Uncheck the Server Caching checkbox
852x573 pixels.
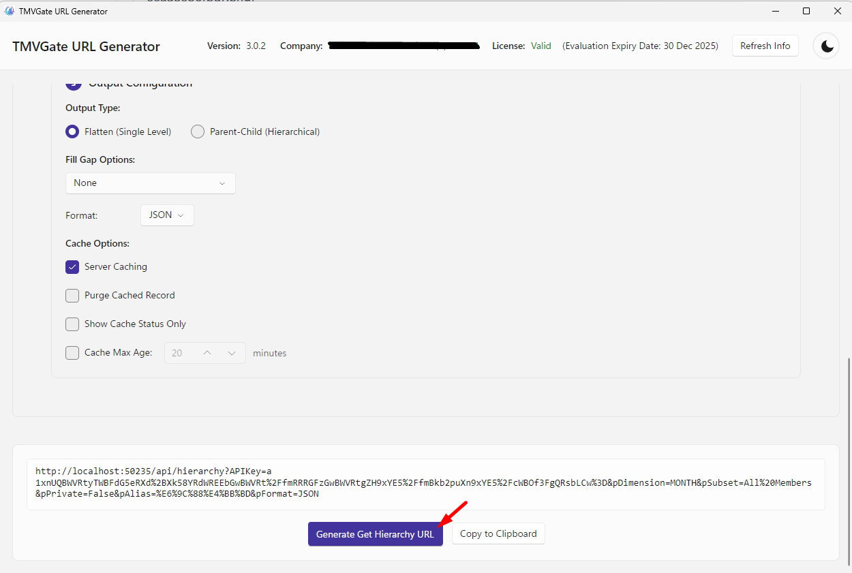[72, 267]
